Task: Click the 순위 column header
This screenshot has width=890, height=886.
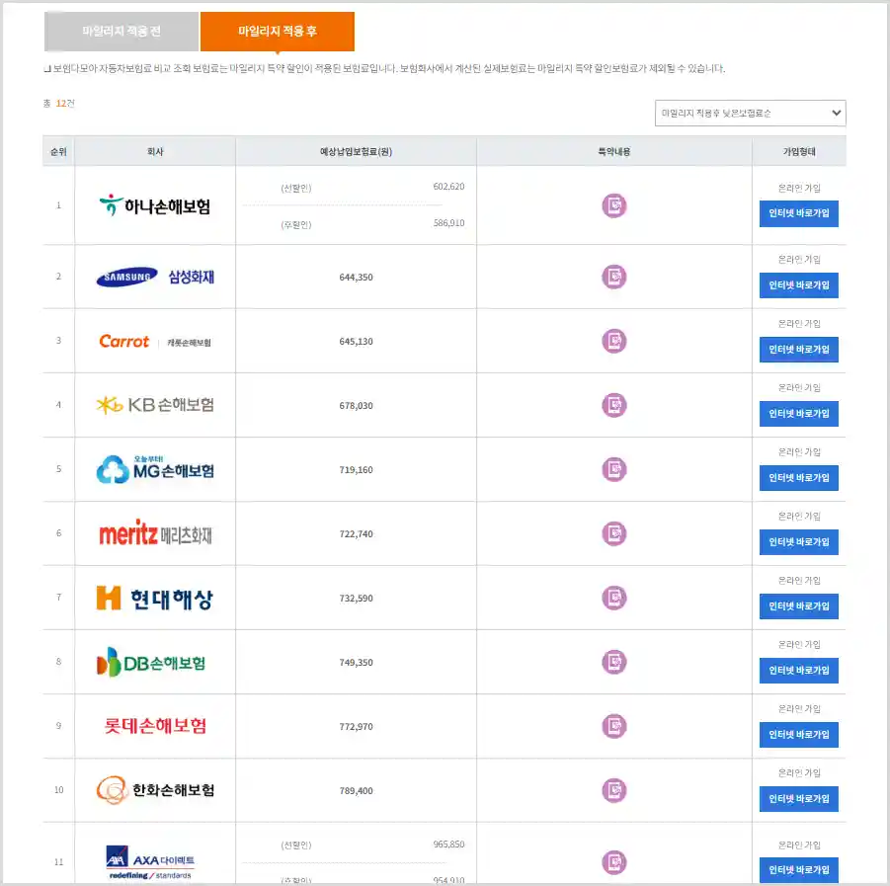Action: coord(58,151)
